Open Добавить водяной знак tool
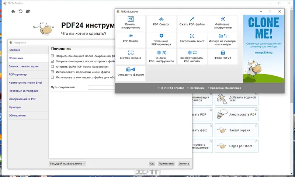 [236, 99]
